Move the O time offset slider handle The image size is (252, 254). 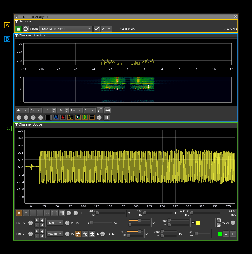tap(145, 213)
